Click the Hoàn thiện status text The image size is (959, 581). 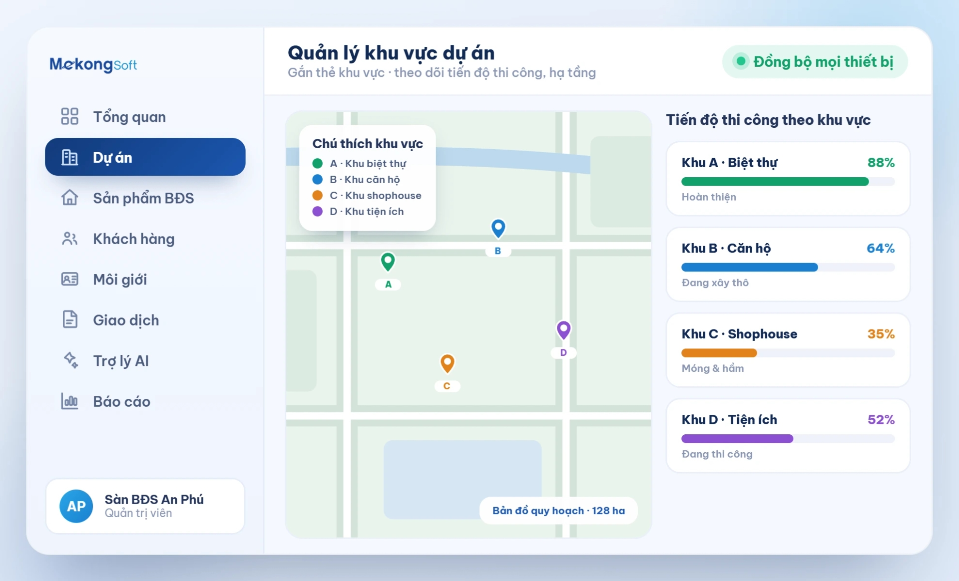709,197
